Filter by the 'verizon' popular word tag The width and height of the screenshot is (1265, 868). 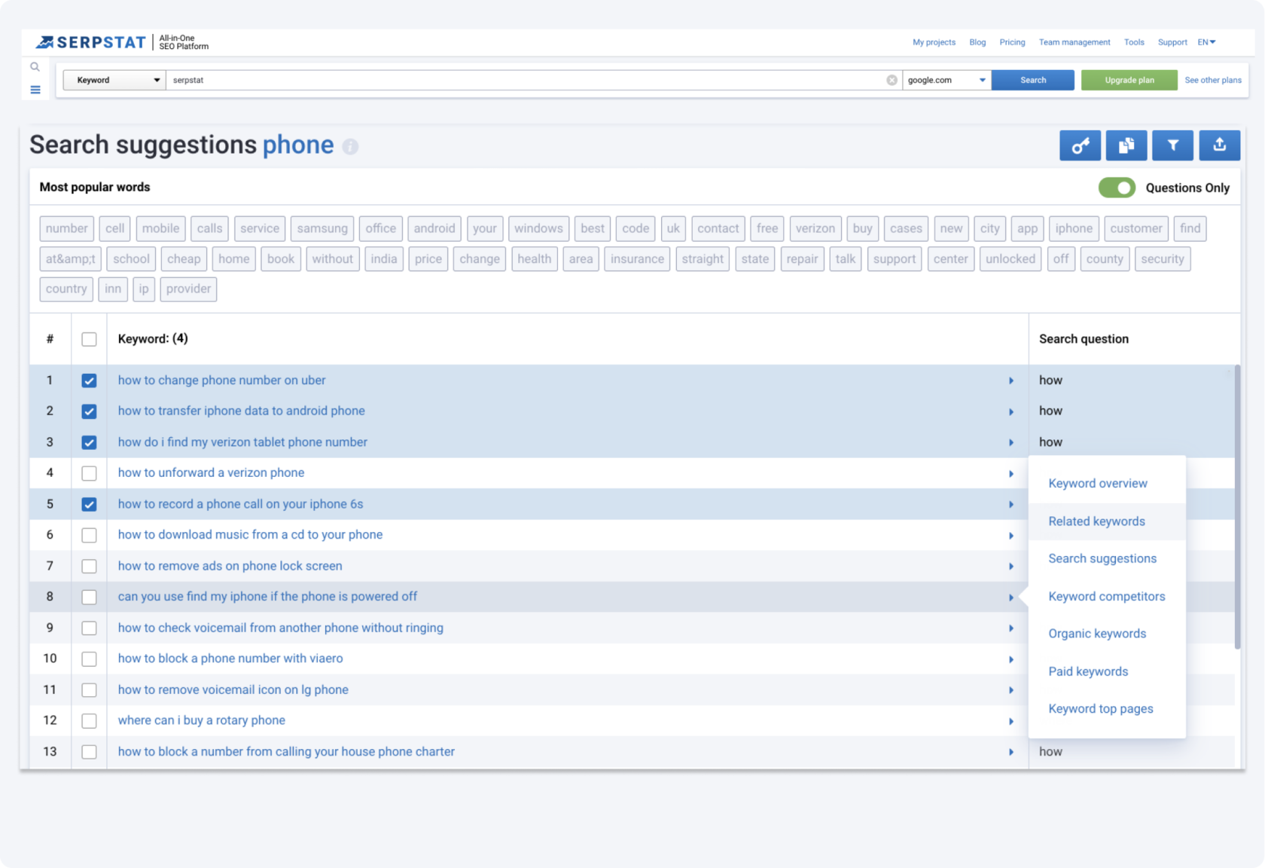[815, 228]
